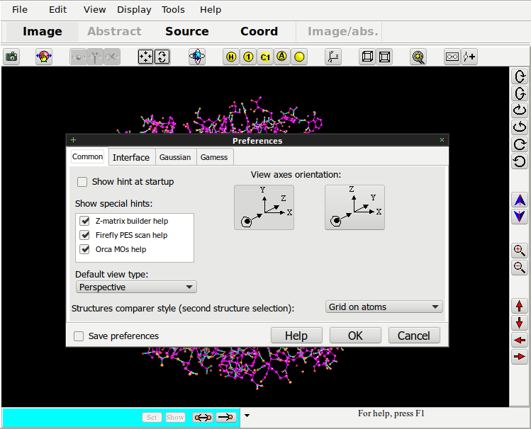The image size is (531, 429).
Task: Click the second rotation icon in sidebar
Action: tap(520, 93)
